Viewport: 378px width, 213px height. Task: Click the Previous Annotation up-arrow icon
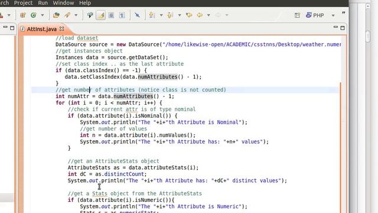coord(170,15)
